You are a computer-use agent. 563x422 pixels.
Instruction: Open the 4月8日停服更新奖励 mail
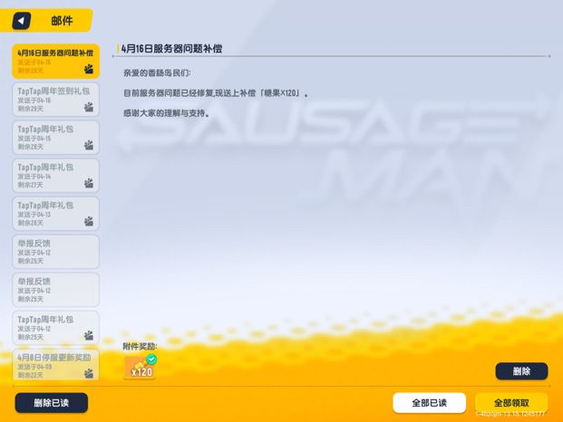(55, 366)
